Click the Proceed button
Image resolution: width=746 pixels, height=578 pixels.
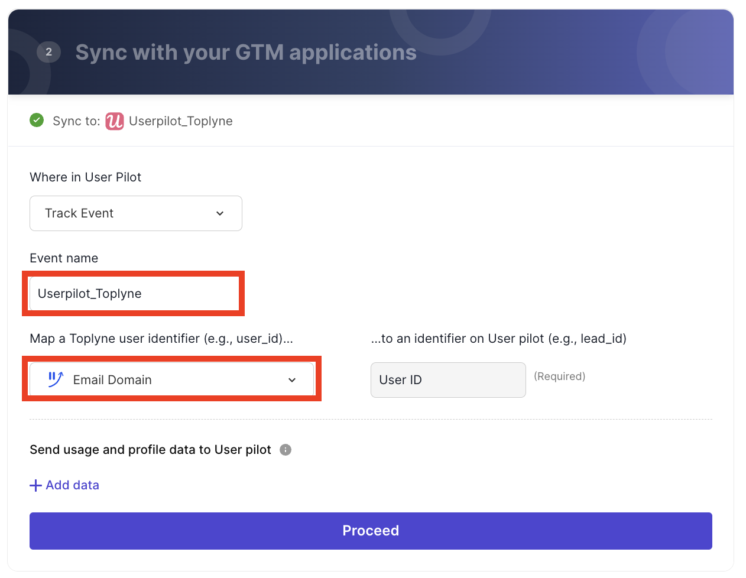pyautogui.click(x=371, y=531)
